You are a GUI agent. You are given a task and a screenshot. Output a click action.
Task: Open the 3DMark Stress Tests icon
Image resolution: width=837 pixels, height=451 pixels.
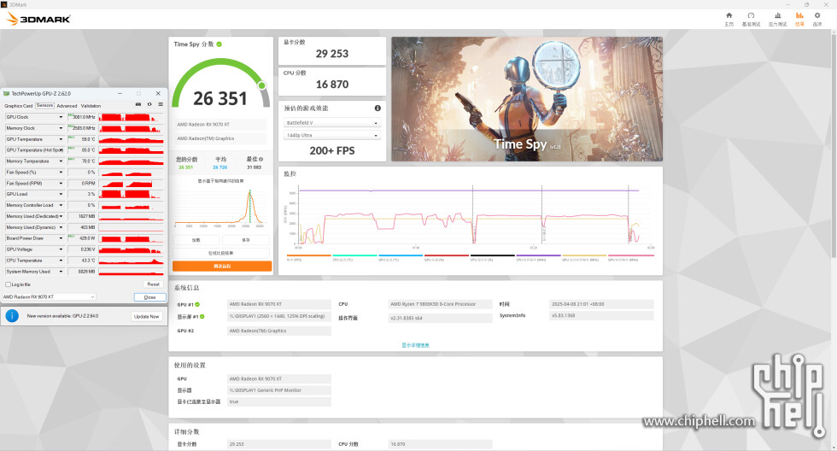[x=778, y=16]
